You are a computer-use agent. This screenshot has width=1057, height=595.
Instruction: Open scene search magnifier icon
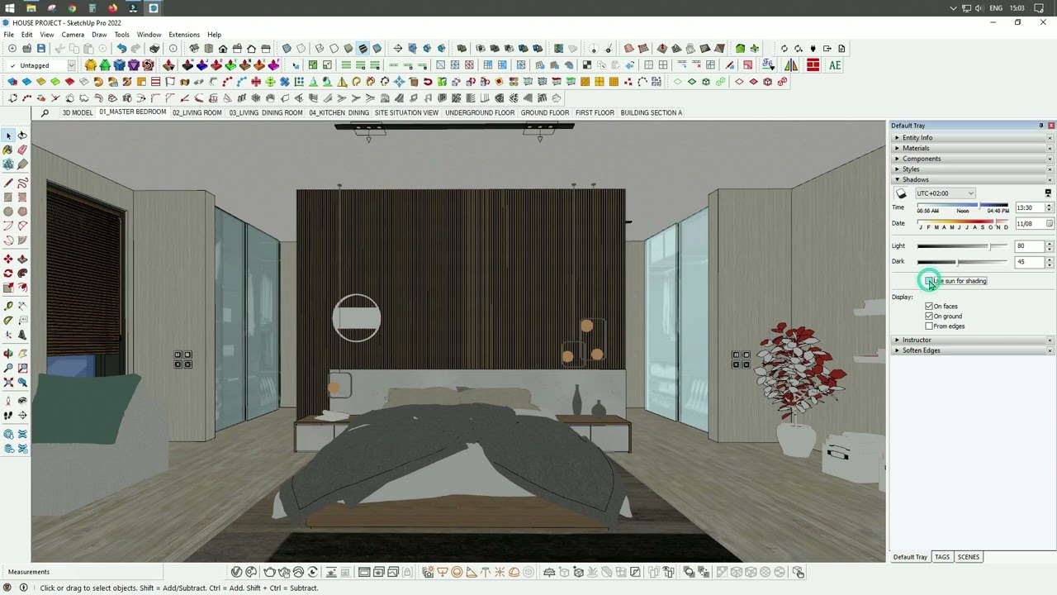click(45, 113)
